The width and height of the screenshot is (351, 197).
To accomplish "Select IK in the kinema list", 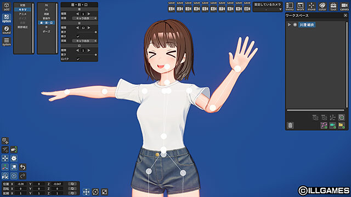I will (46, 10).
